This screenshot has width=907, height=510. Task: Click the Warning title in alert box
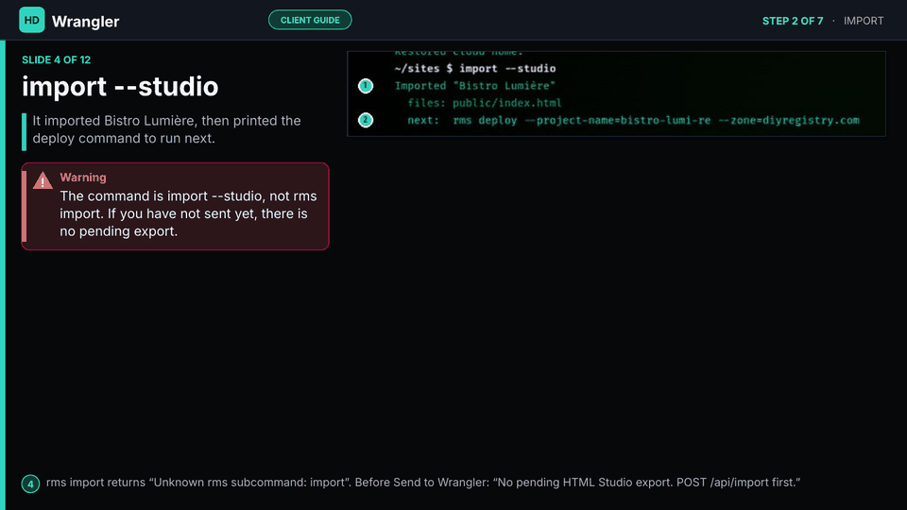pos(83,178)
